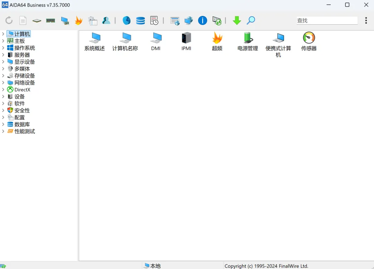The image size is (374, 269).
Task: Select 网络设备 in the tree
Action: [x=21, y=83]
